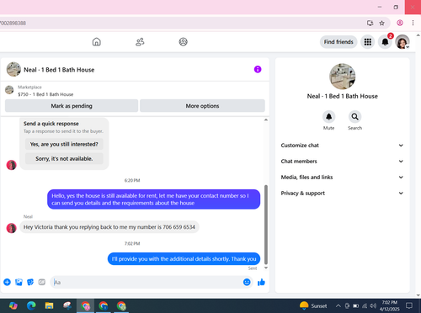Viewport: 421px width, 313px height.
Task: Choose a sticker icon in composer
Action: point(30,282)
